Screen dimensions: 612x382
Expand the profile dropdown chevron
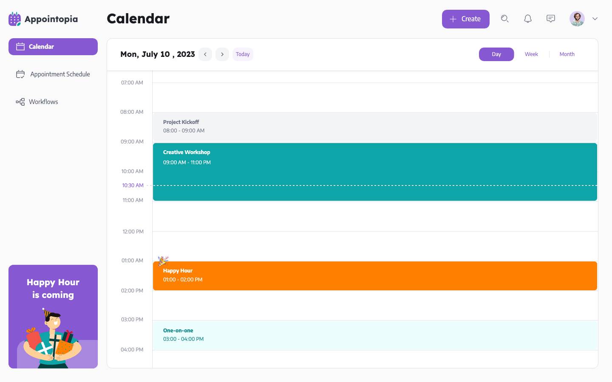click(x=595, y=19)
